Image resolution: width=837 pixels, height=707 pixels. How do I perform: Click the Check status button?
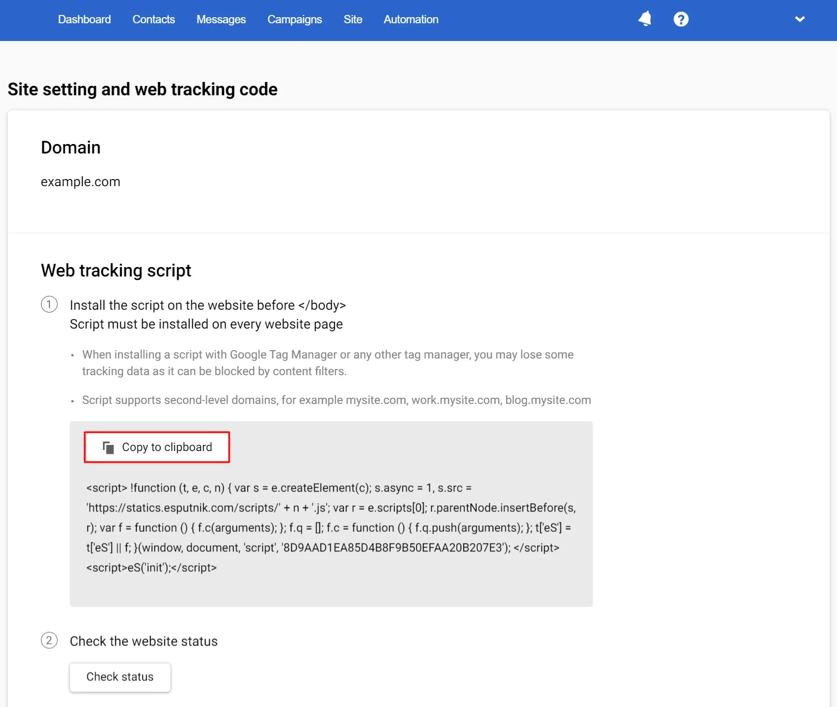[120, 677]
